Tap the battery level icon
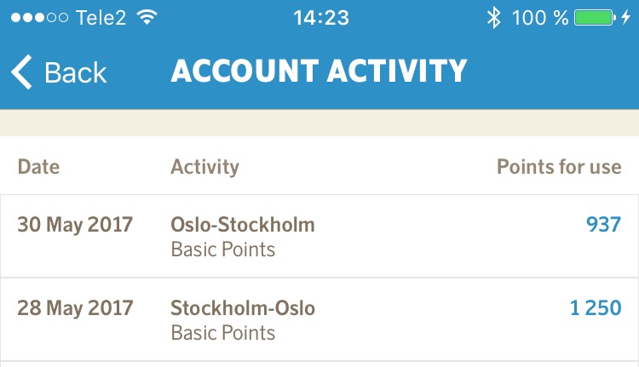 pyautogui.click(x=595, y=17)
